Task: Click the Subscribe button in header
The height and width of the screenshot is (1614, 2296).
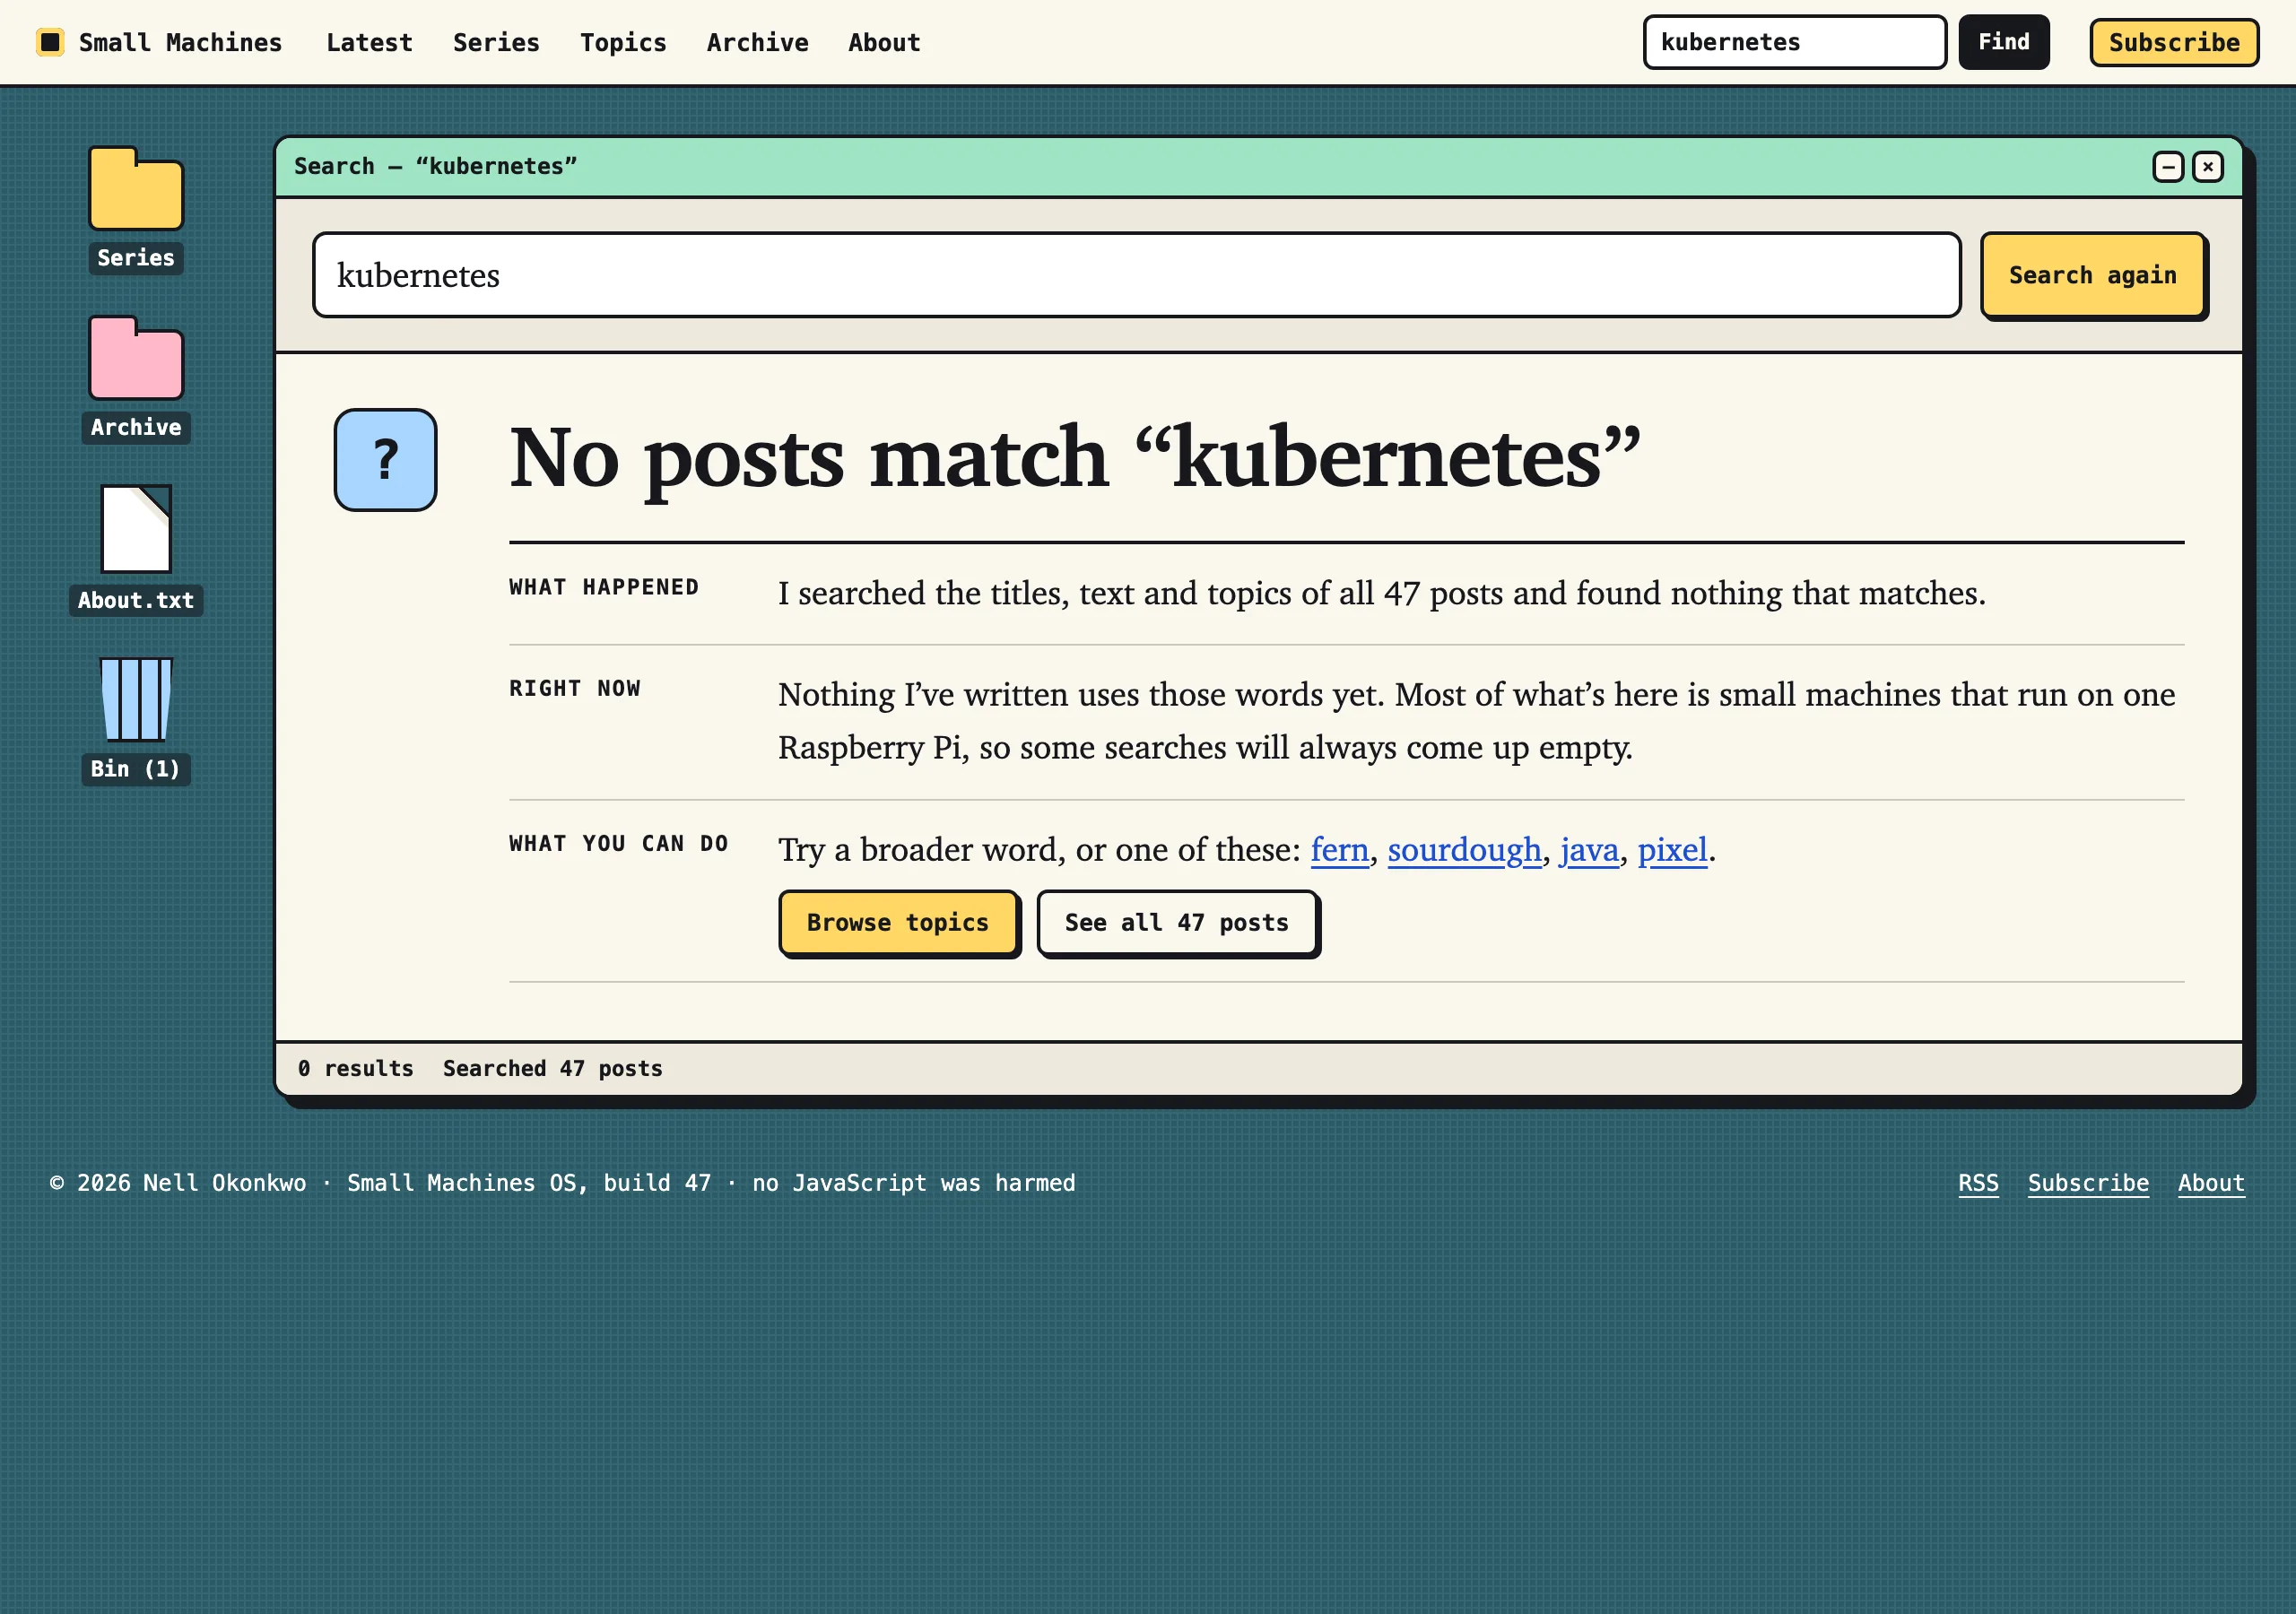Action: pyautogui.click(x=2174, y=42)
